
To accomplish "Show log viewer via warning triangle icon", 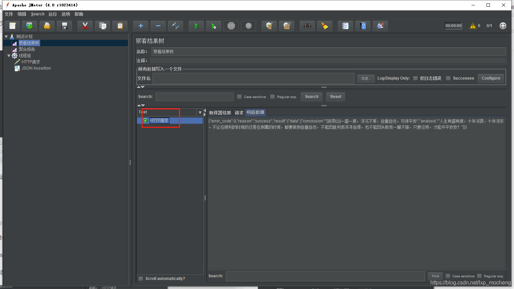I will click(473, 26).
